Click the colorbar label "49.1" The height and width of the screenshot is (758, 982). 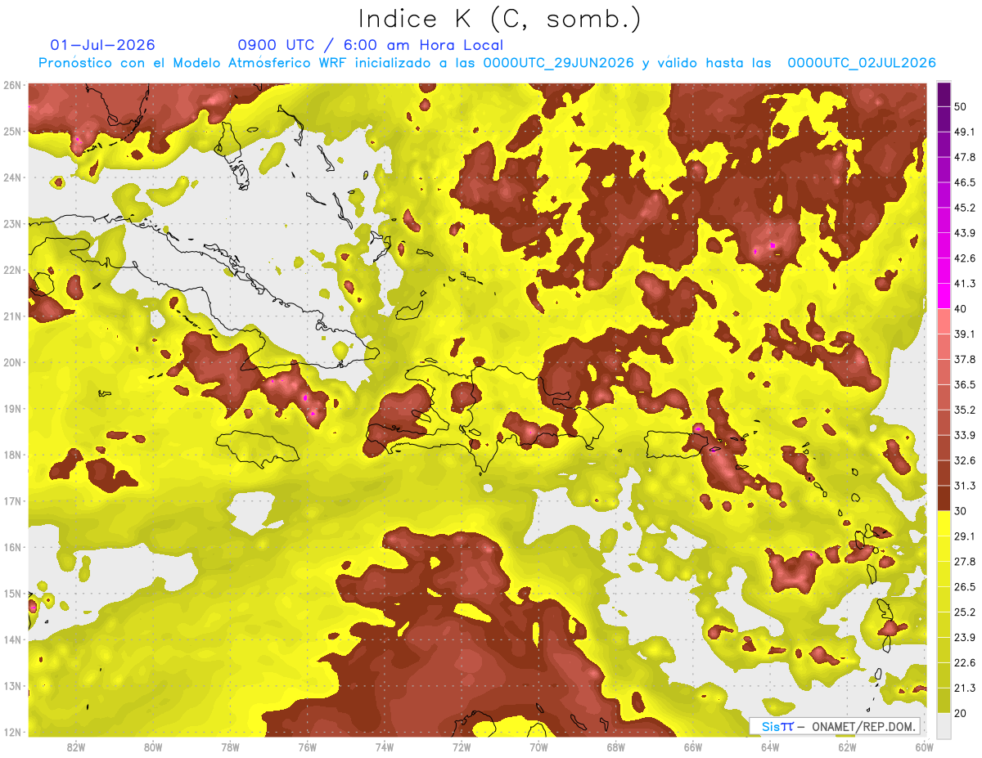[x=963, y=132]
